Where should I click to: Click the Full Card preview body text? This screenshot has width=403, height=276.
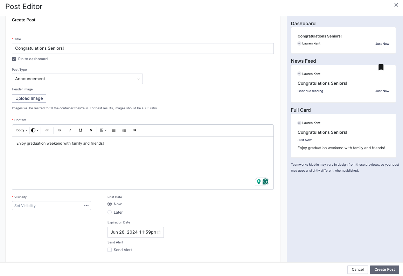pos(341,148)
